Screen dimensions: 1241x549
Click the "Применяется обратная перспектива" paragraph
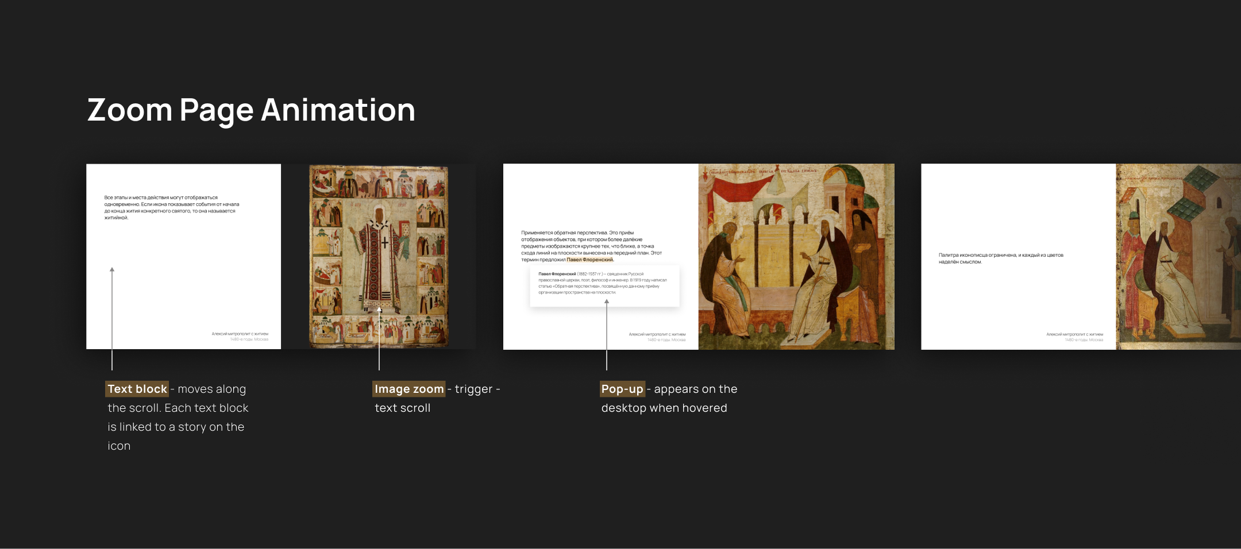point(591,246)
